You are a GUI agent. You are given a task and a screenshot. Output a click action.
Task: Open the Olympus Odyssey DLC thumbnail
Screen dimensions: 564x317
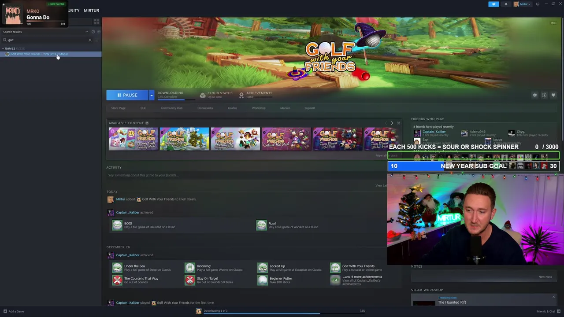point(184,139)
